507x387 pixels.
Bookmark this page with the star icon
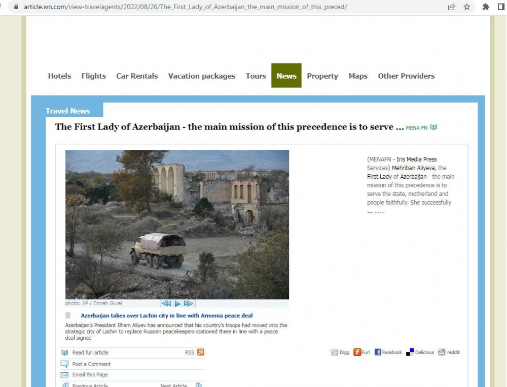(x=466, y=7)
